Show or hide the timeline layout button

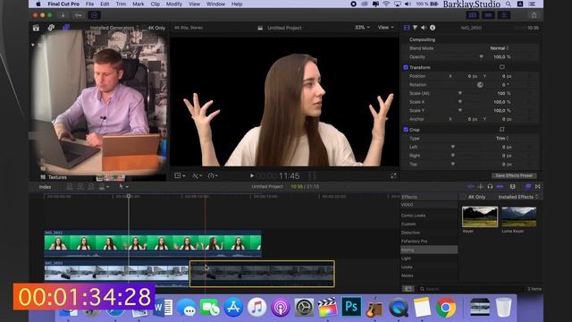pos(489,15)
